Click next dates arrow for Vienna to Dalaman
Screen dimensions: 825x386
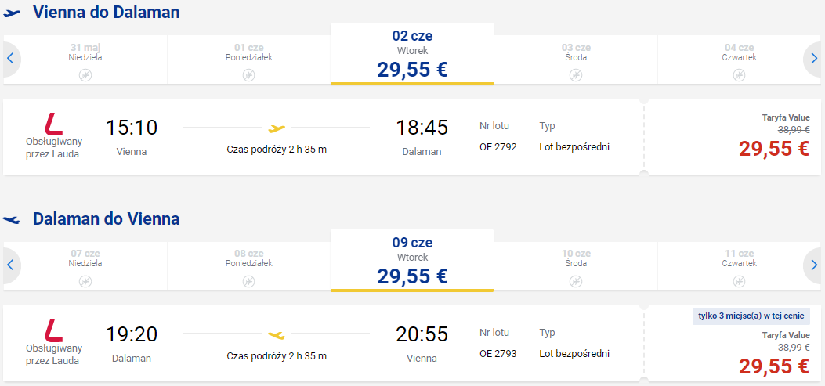click(814, 59)
